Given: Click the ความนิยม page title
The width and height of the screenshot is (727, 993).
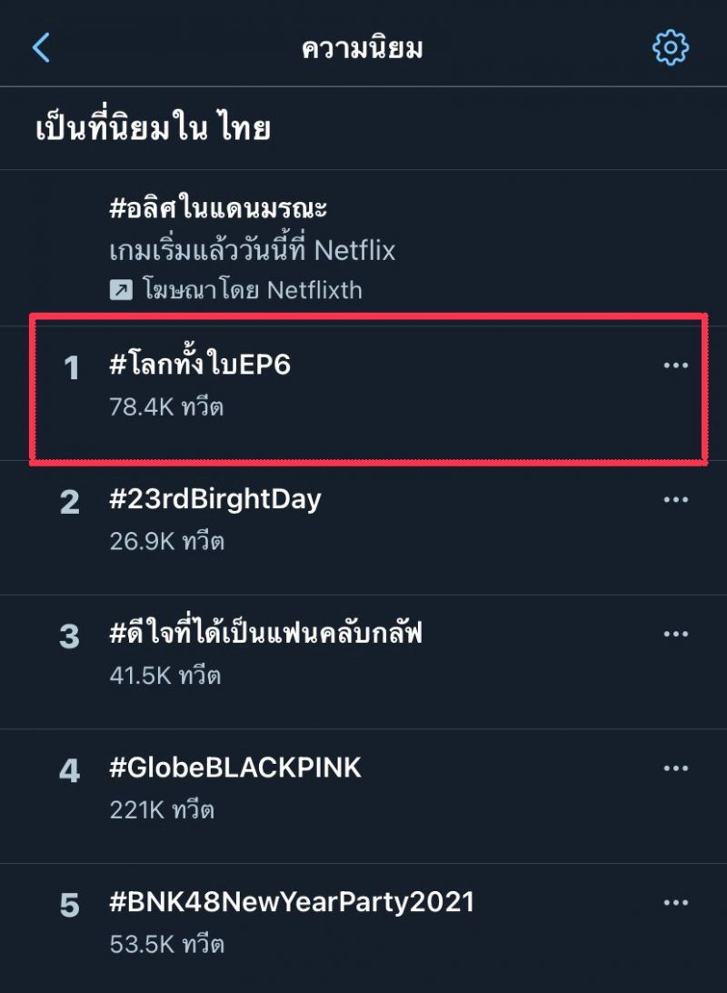Looking at the screenshot, I should coord(363,48).
